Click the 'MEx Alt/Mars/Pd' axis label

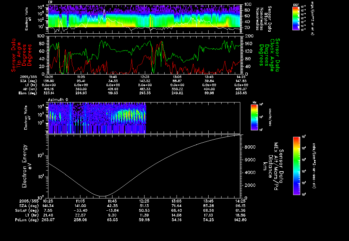(276, 166)
